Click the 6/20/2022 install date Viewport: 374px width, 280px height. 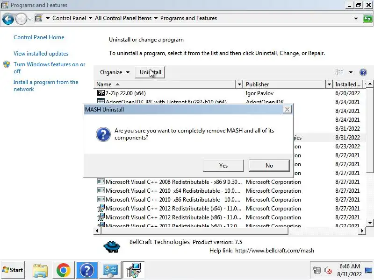tap(347, 93)
